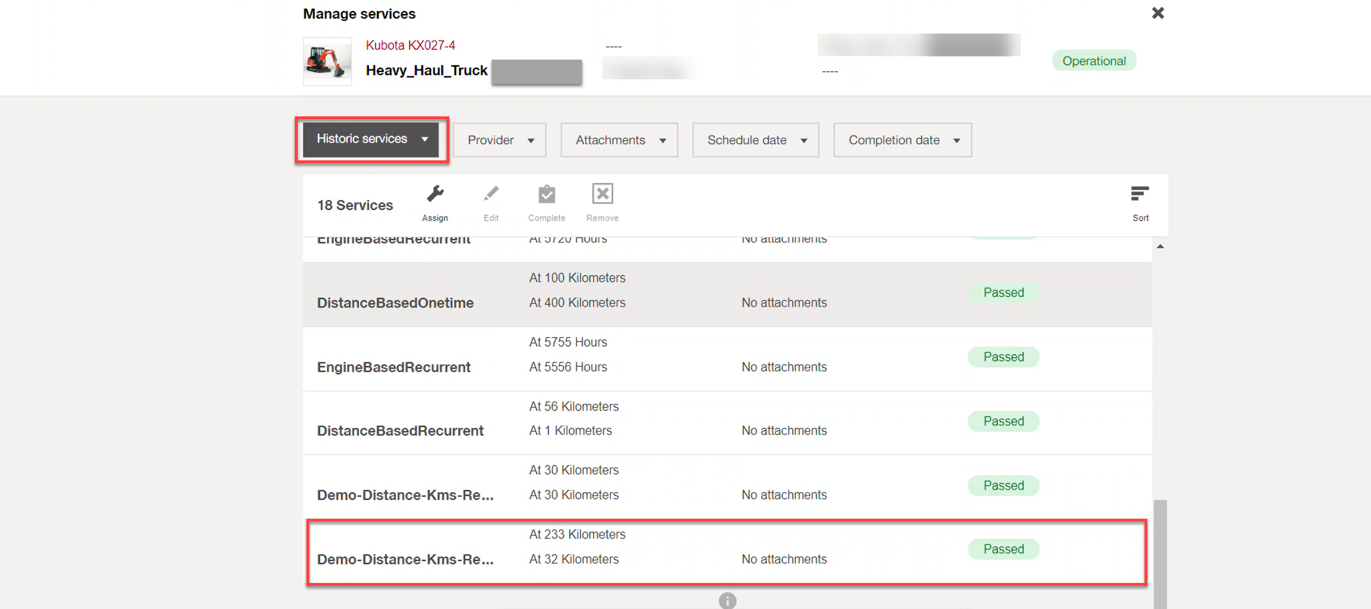The width and height of the screenshot is (1371, 609).
Task: Click the info icon at bottom
Action: 727,600
